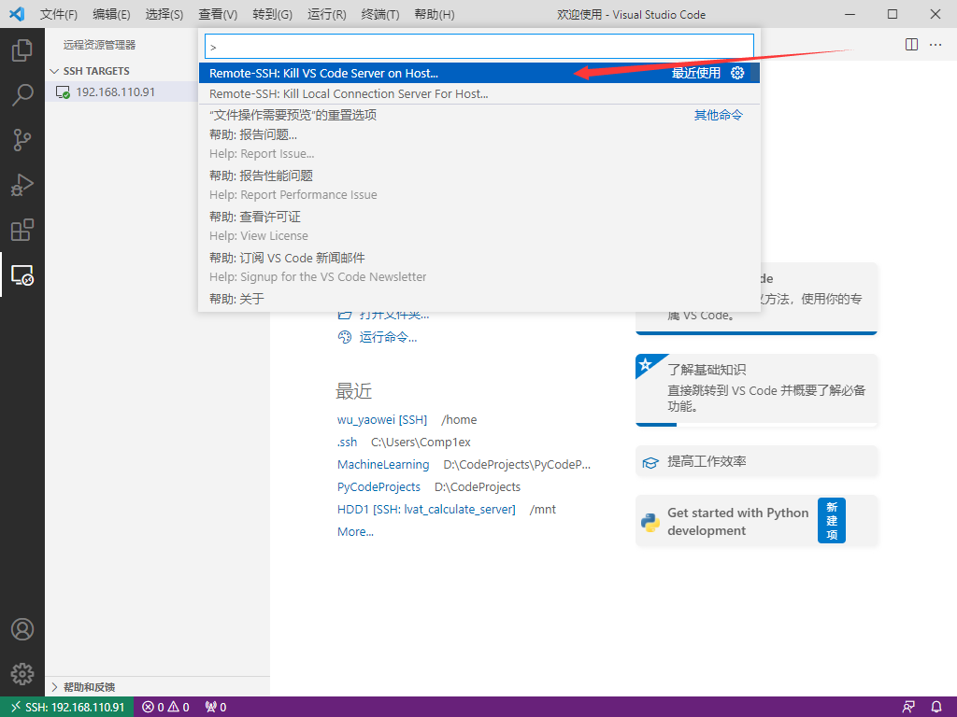This screenshot has width=957, height=717.
Task: Click the Python logo in get started card
Action: click(x=650, y=522)
